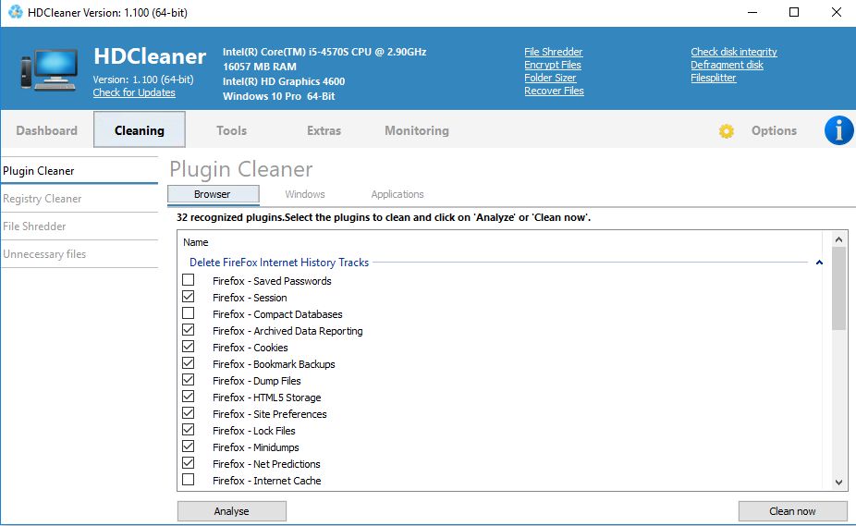This screenshot has width=856, height=526.
Task: Open File Shredder in sidebar
Action: 79,226
